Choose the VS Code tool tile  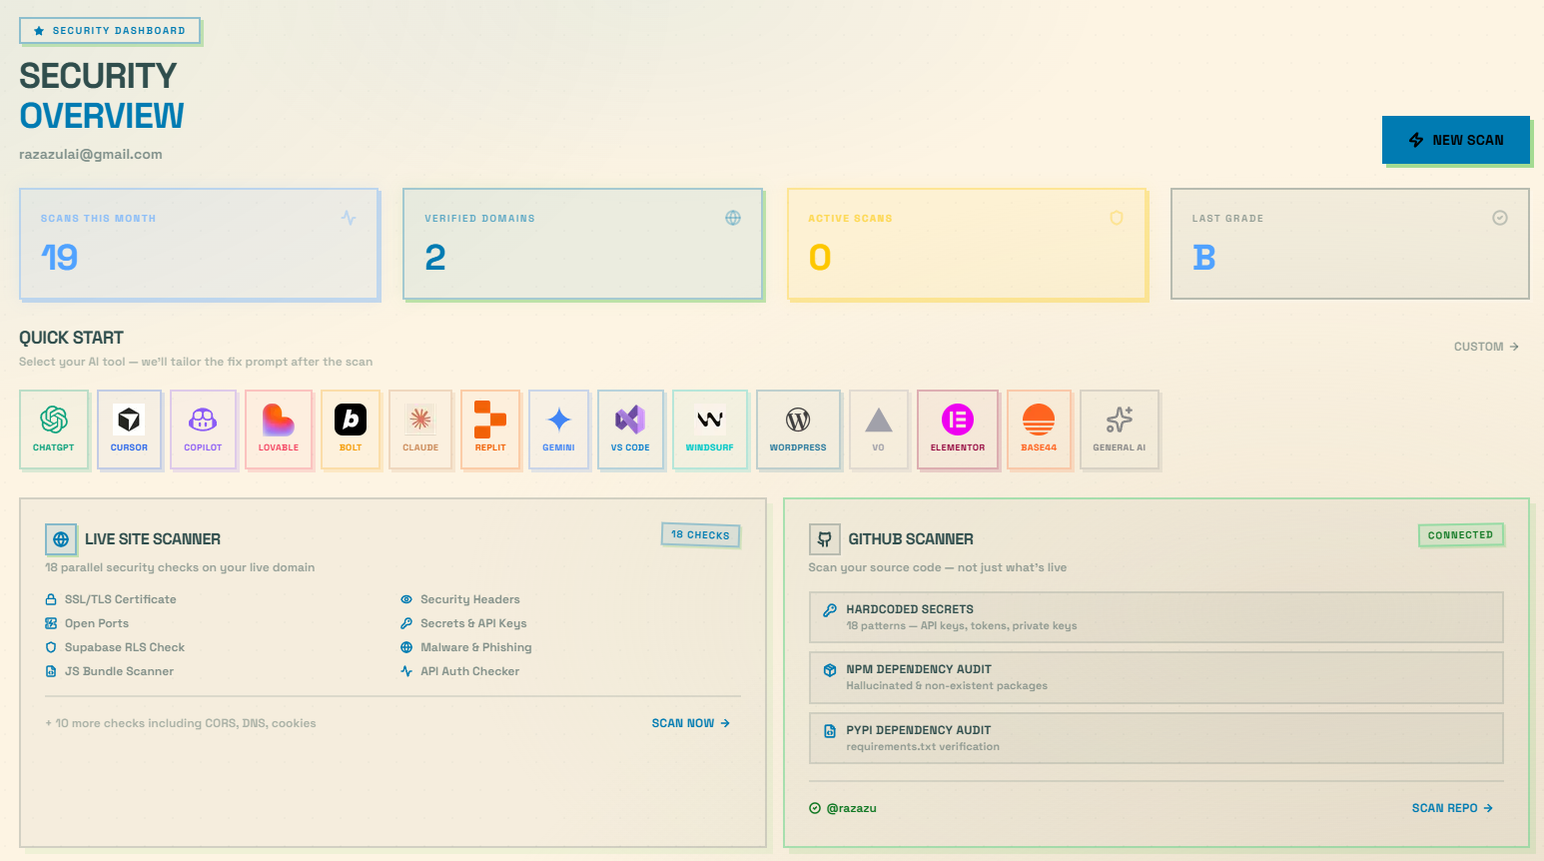coord(630,430)
